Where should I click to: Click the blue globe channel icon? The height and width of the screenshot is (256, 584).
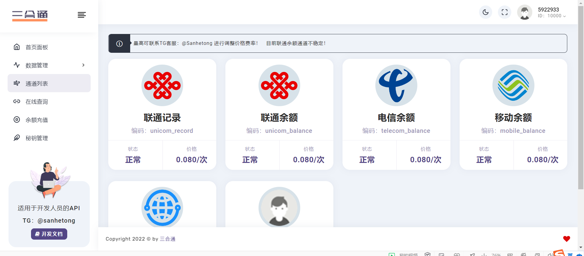162,207
